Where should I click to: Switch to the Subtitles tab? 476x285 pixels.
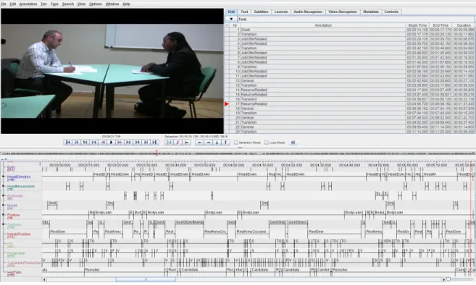[x=261, y=12]
